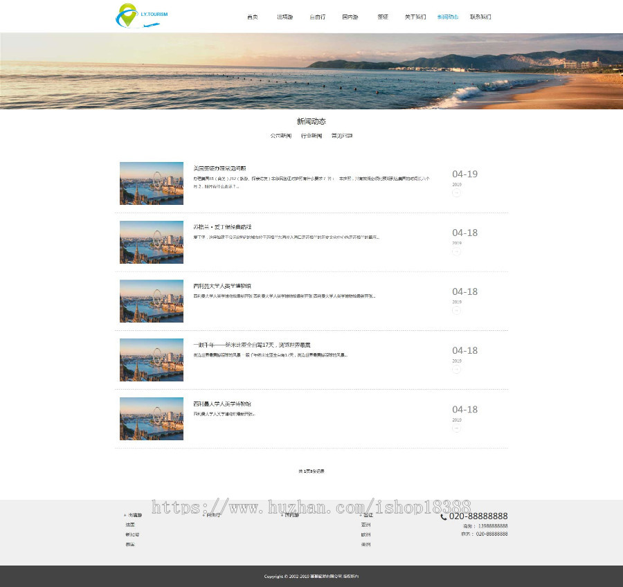Click the seaside beach banner image
The image size is (623, 587).
click(x=311, y=71)
